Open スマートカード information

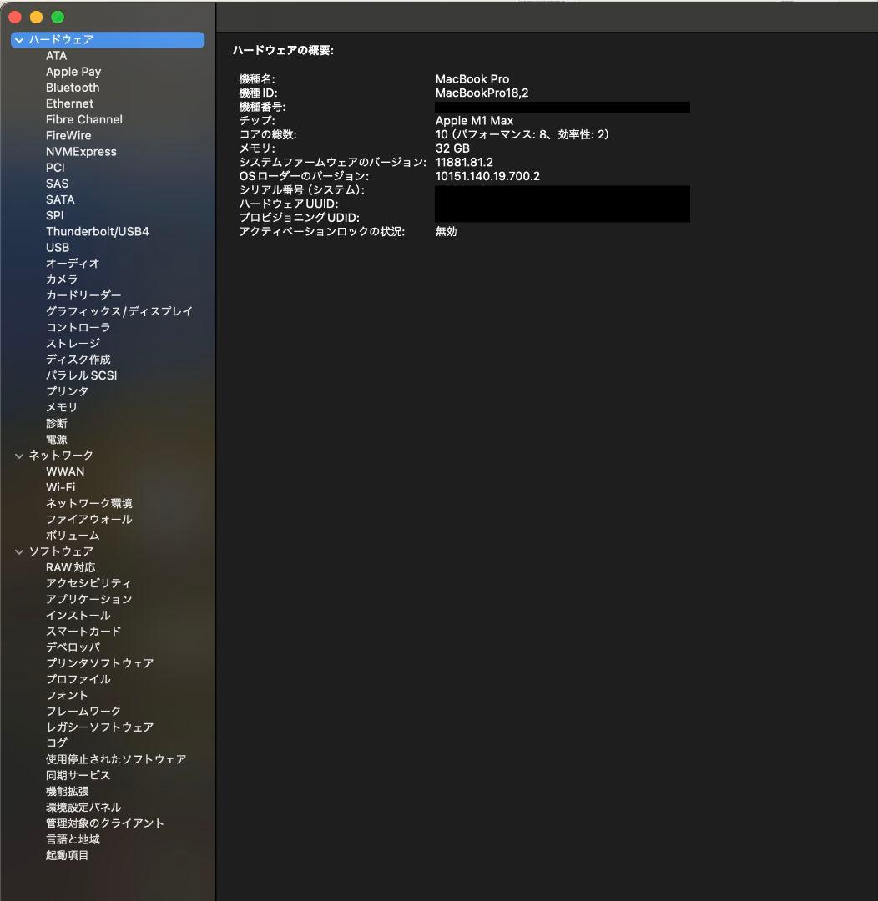tap(83, 632)
